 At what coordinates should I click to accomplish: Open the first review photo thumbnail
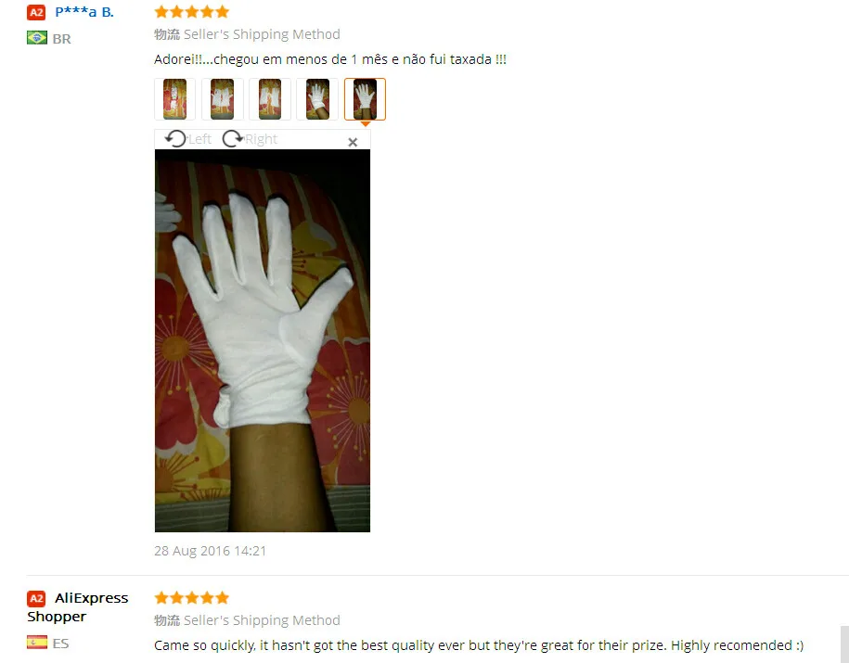click(174, 99)
